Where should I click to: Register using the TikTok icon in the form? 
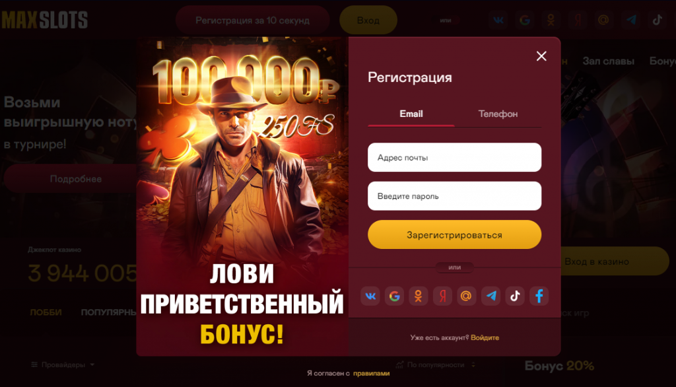click(x=515, y=296)
